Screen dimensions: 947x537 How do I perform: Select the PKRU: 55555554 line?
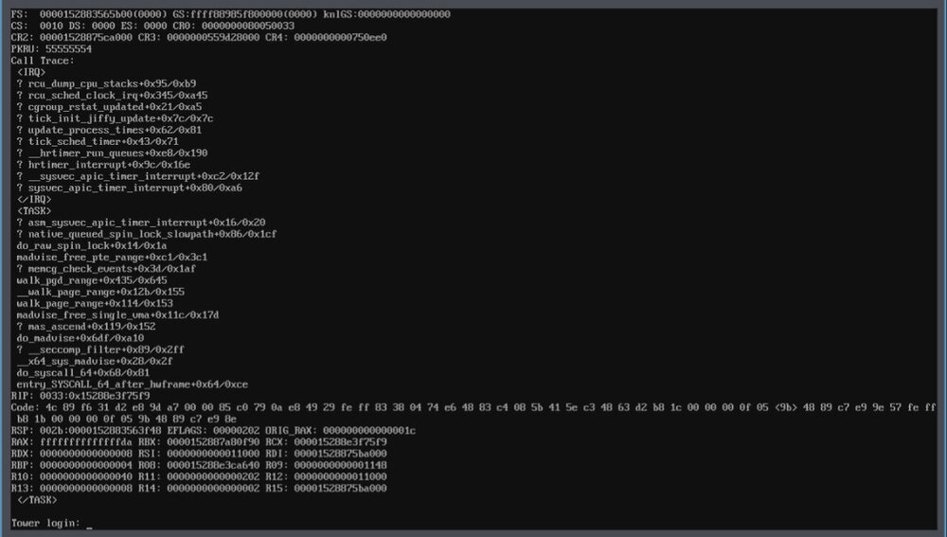click(x=51, y=49)
